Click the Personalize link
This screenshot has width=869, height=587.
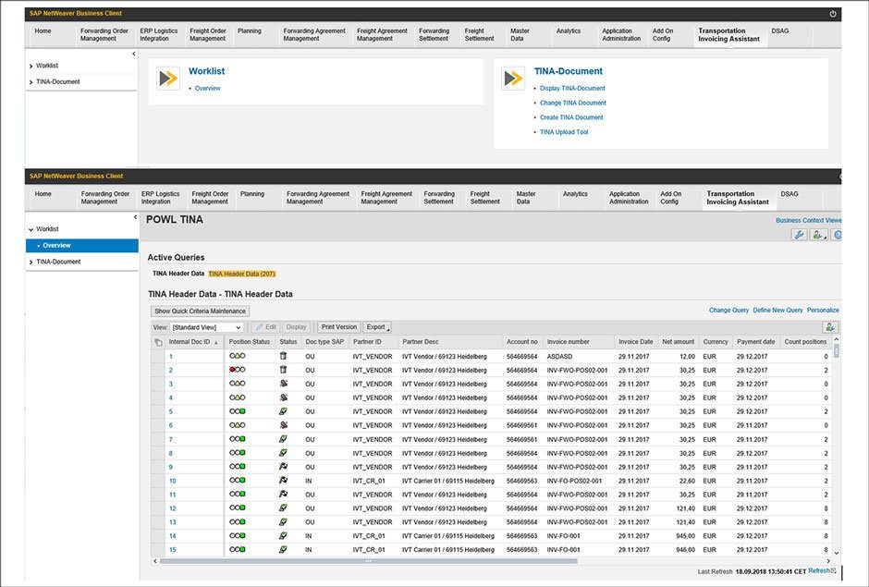point(823,311)
